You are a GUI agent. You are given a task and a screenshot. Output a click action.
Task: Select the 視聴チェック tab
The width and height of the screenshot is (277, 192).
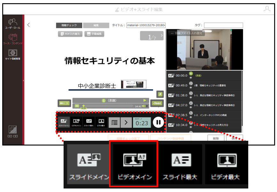point(69,25)
